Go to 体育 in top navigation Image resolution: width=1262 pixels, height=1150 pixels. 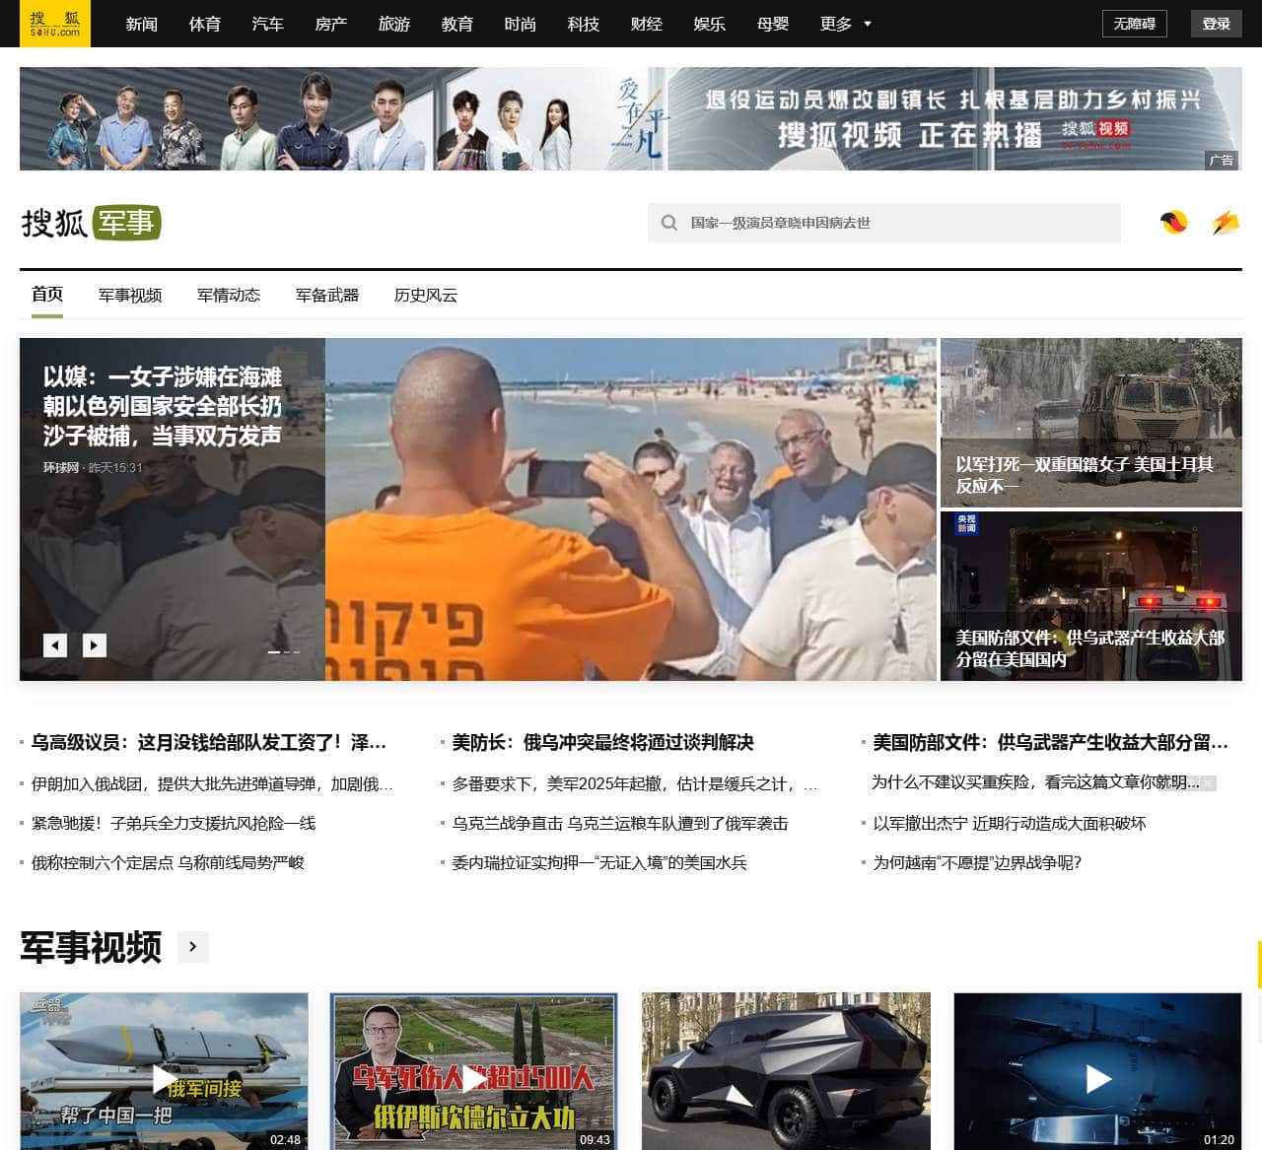click(205, 24)
